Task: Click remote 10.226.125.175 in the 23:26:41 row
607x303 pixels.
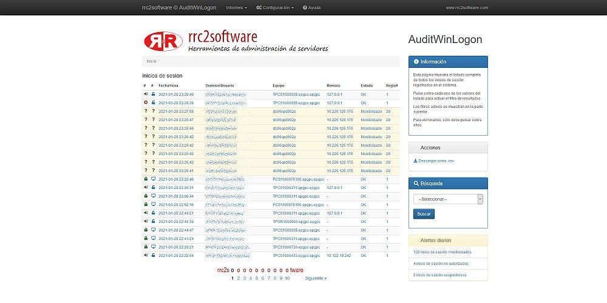Action: pyautogui.click(x=340, y=170)
